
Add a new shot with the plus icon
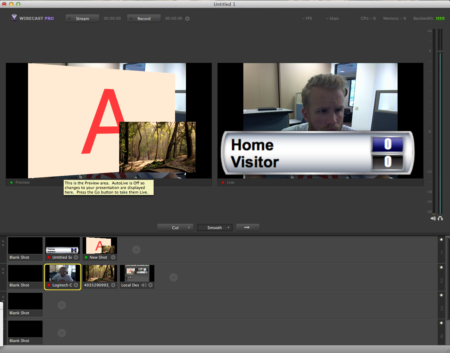tap(136, 250)
